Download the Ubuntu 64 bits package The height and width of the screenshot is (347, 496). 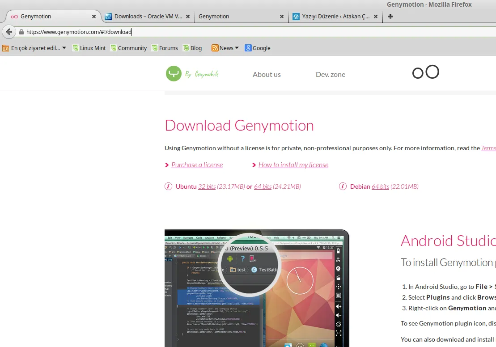(x=263, y=186)
